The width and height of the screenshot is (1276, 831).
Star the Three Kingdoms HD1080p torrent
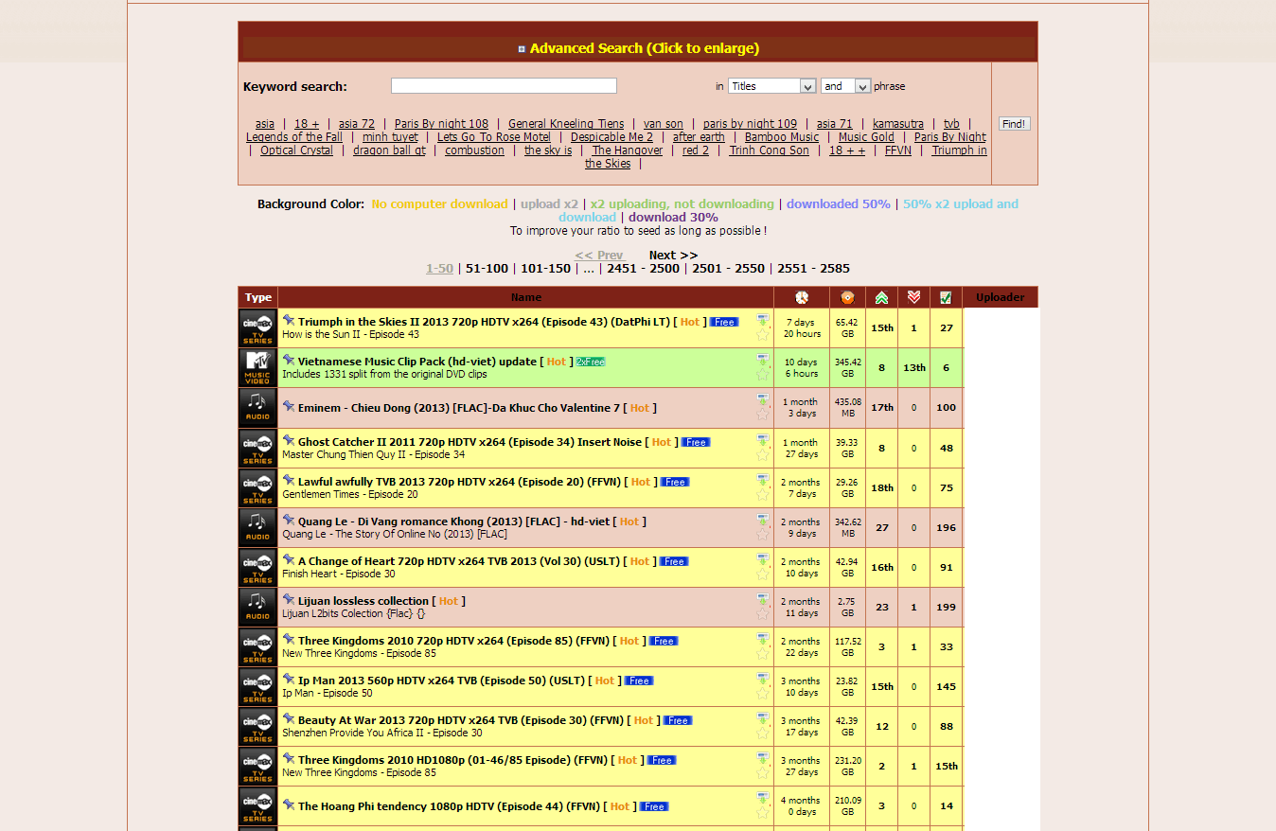(x=763, y=772)
